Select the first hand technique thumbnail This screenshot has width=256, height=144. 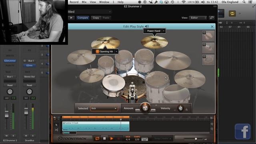click(x=208, y=36)
